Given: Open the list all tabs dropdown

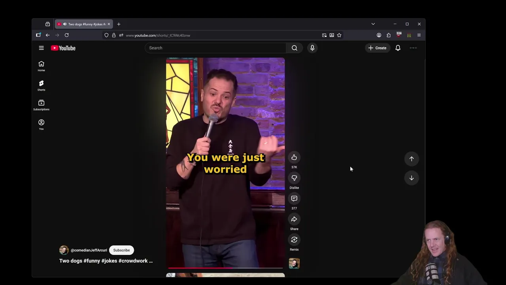Looking at the screenshot, I should (x=373, y=24).
